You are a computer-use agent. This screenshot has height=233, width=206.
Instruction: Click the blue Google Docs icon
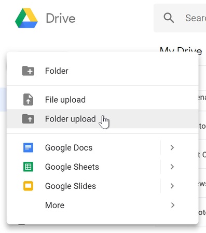(28, 147)
